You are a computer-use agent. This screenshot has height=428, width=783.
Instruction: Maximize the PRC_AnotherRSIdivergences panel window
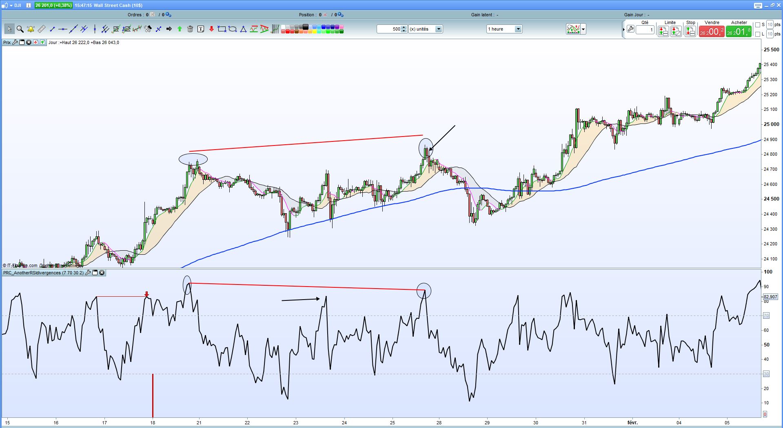95,273
